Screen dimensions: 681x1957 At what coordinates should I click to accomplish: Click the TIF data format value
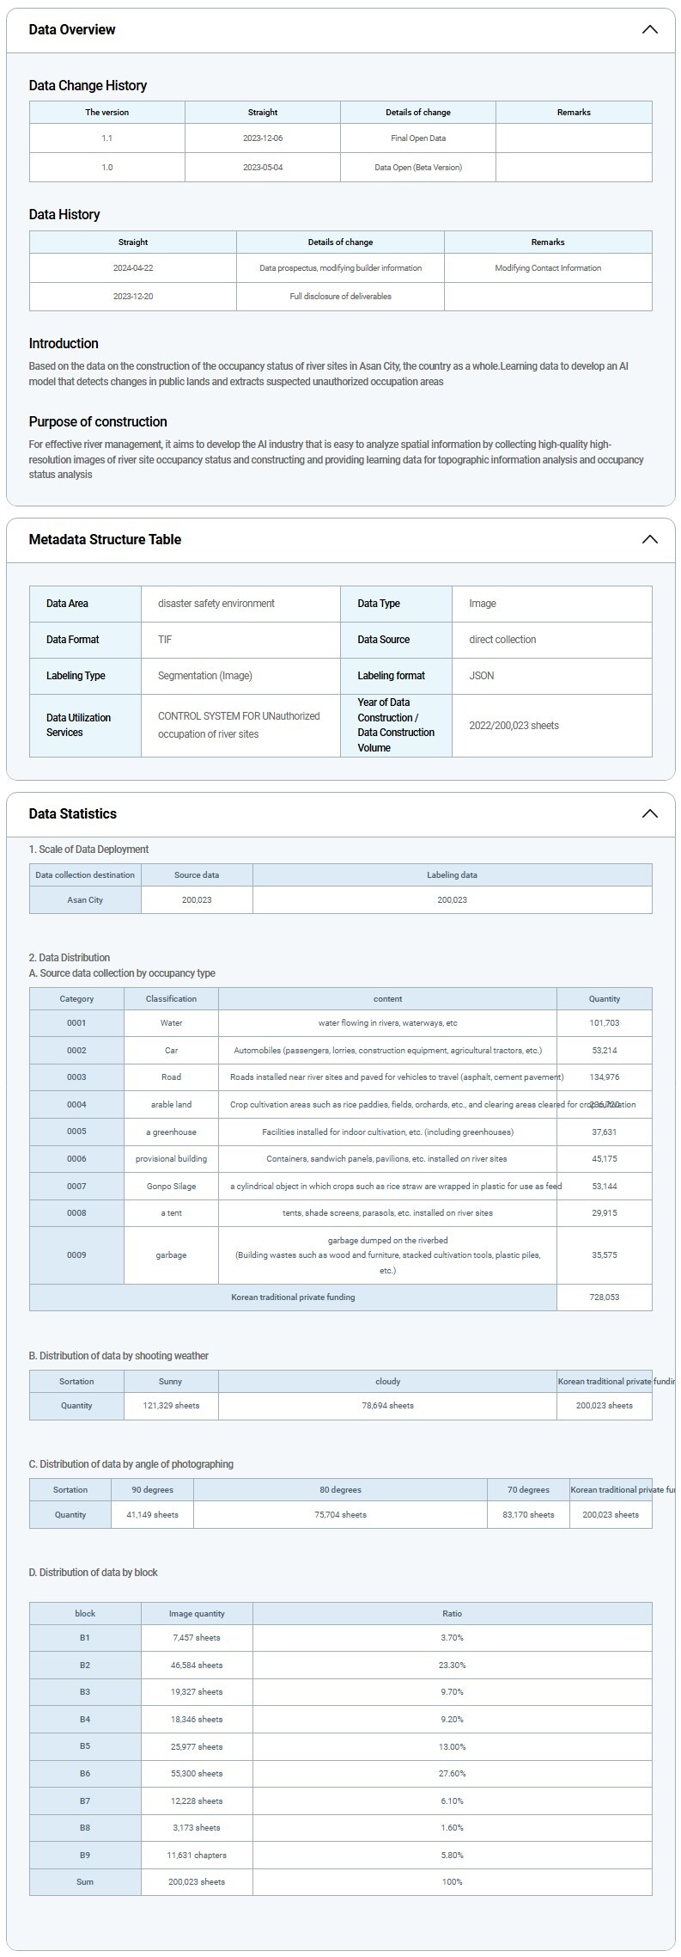[x=165, y=640]
